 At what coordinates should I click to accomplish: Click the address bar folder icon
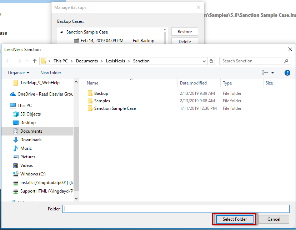tap(44, 61)
